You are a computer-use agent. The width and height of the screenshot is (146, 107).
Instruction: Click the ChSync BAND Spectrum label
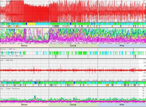coord(11,53)
